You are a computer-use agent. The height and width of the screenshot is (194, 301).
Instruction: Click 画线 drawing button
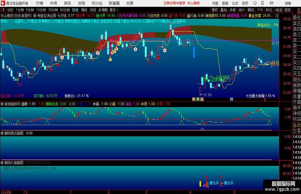point(251,10)
